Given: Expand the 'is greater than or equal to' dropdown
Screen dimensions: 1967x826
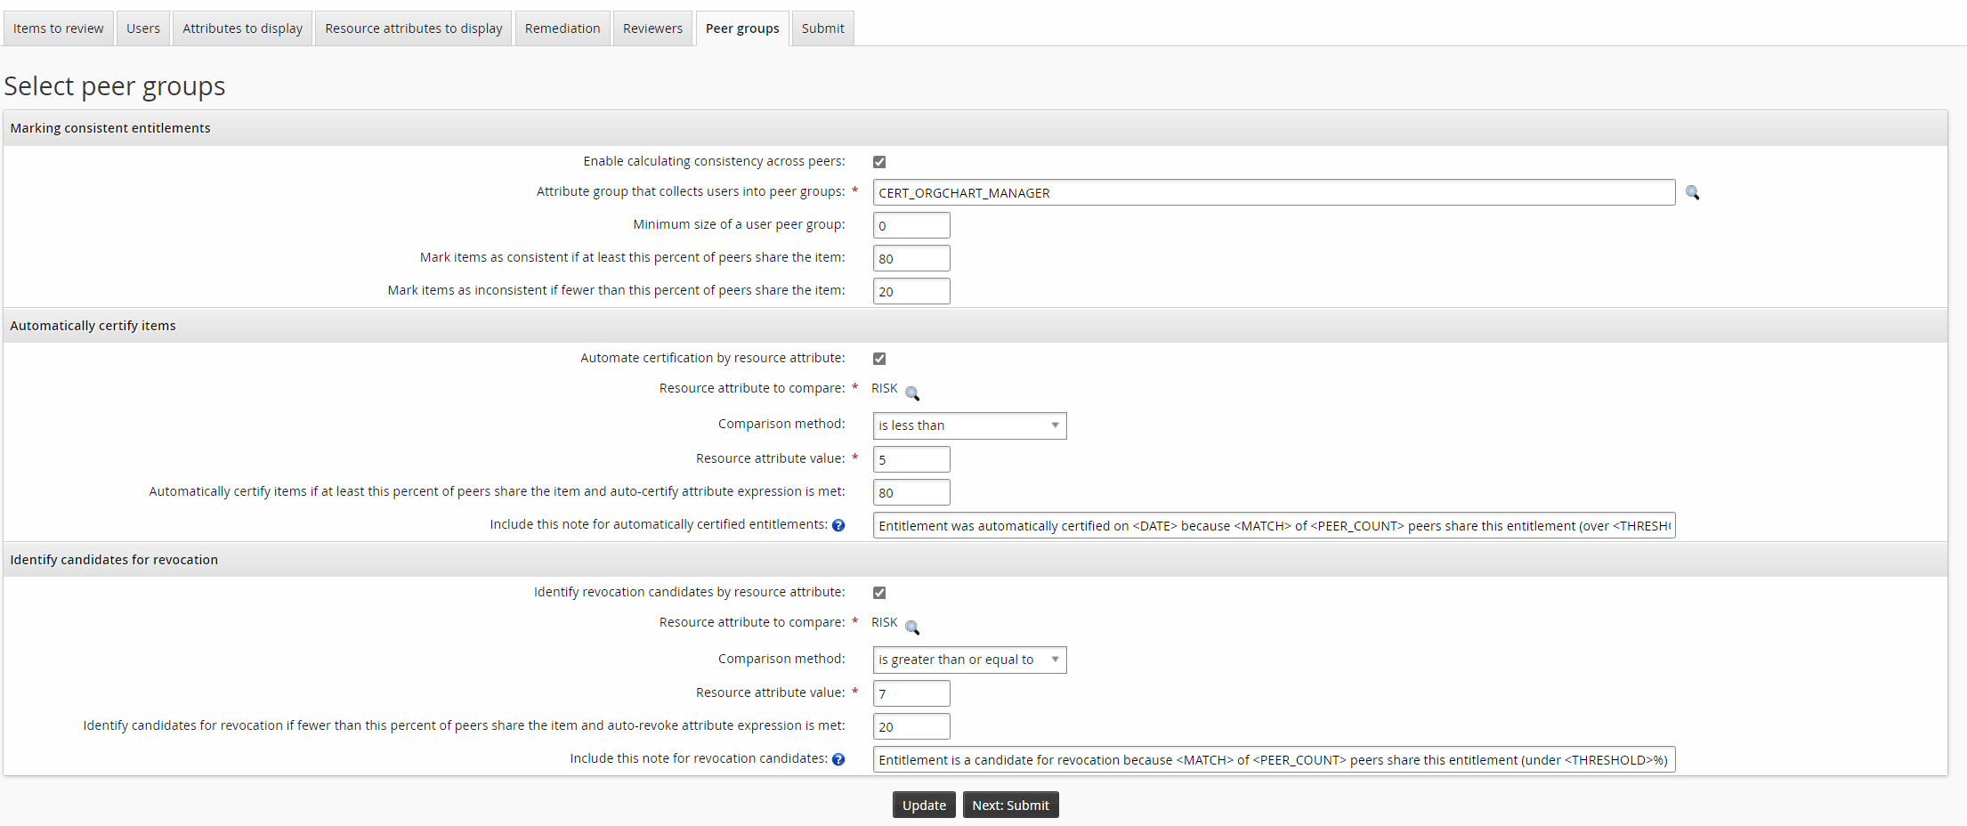Looking at the screenshot, I should click(968, 660).
